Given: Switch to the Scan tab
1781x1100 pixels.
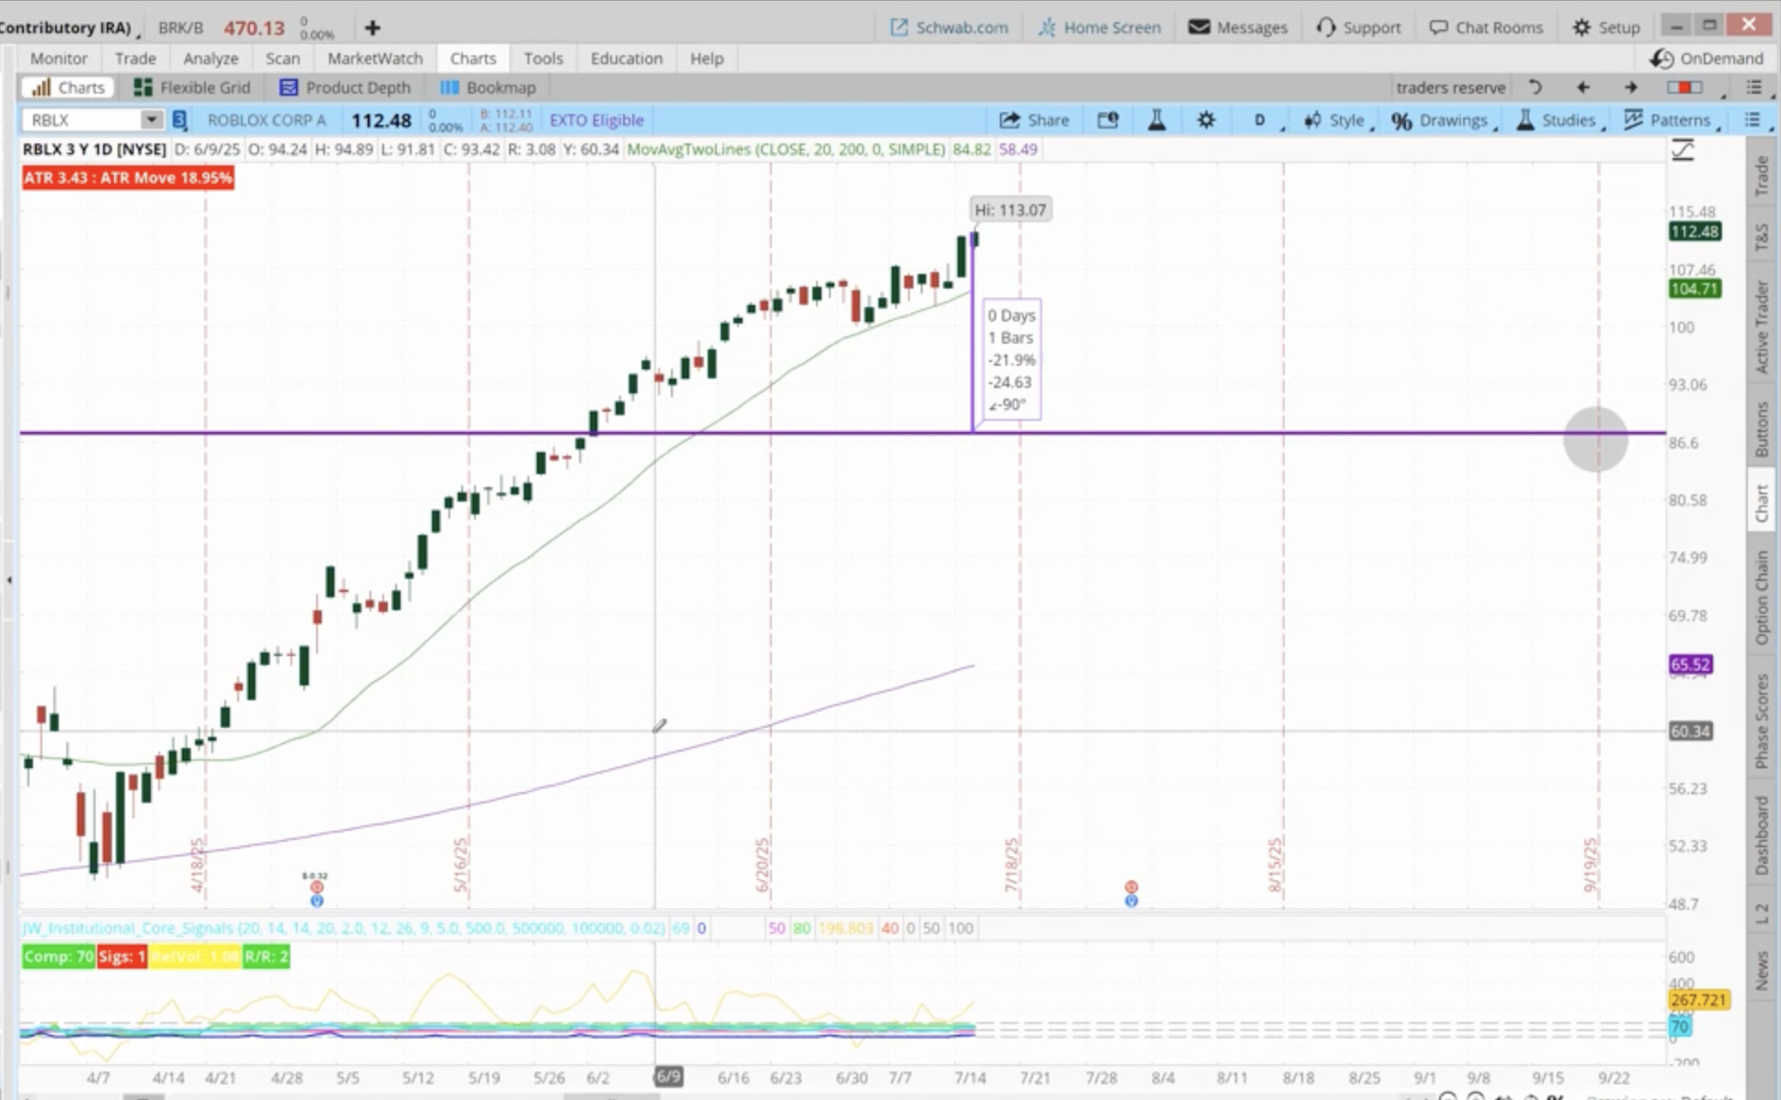Looking at the screenshot, I should [282, 58].
